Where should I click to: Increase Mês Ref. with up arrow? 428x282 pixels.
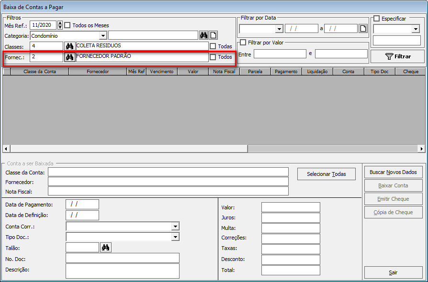pos(60,23)
